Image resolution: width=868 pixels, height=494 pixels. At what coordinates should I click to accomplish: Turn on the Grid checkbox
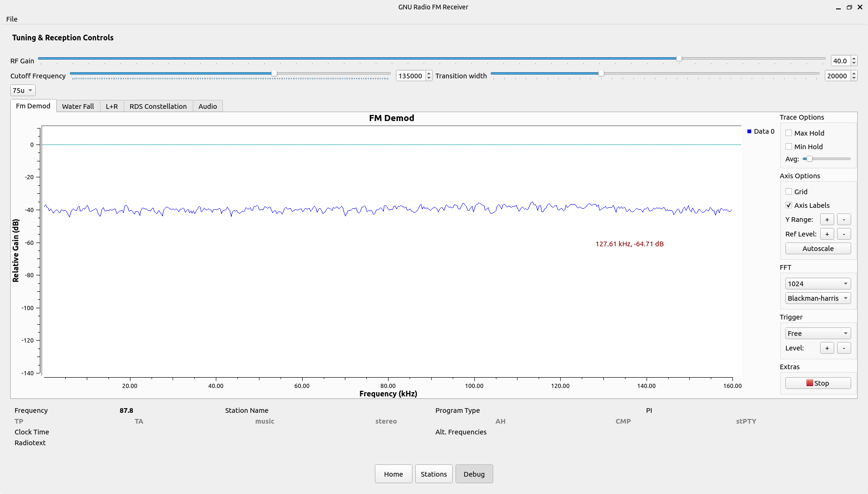coord(789,192)
